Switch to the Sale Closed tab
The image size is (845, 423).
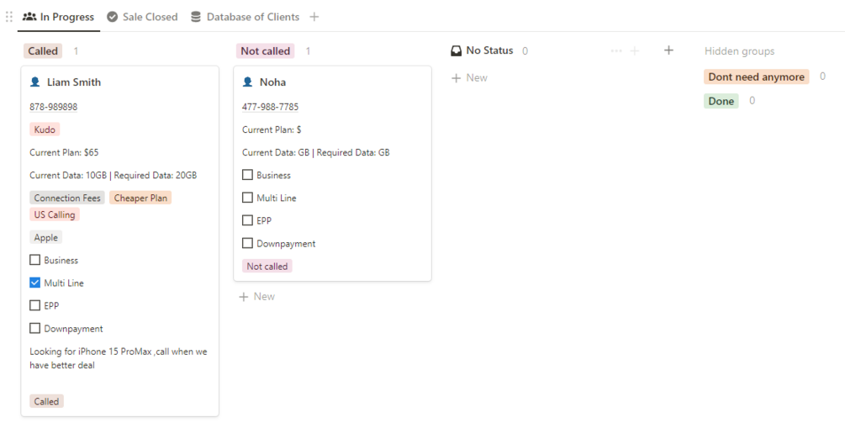(x=143, y=17)
